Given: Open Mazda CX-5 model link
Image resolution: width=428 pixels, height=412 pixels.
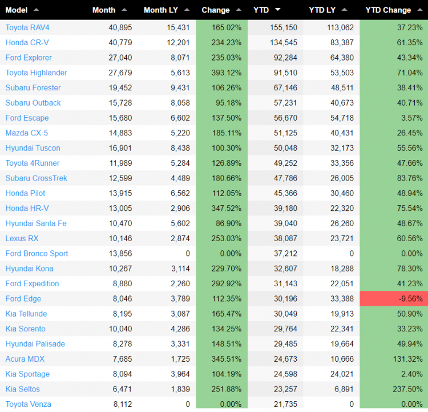Looking at the screenshot, I should point(26,133).
